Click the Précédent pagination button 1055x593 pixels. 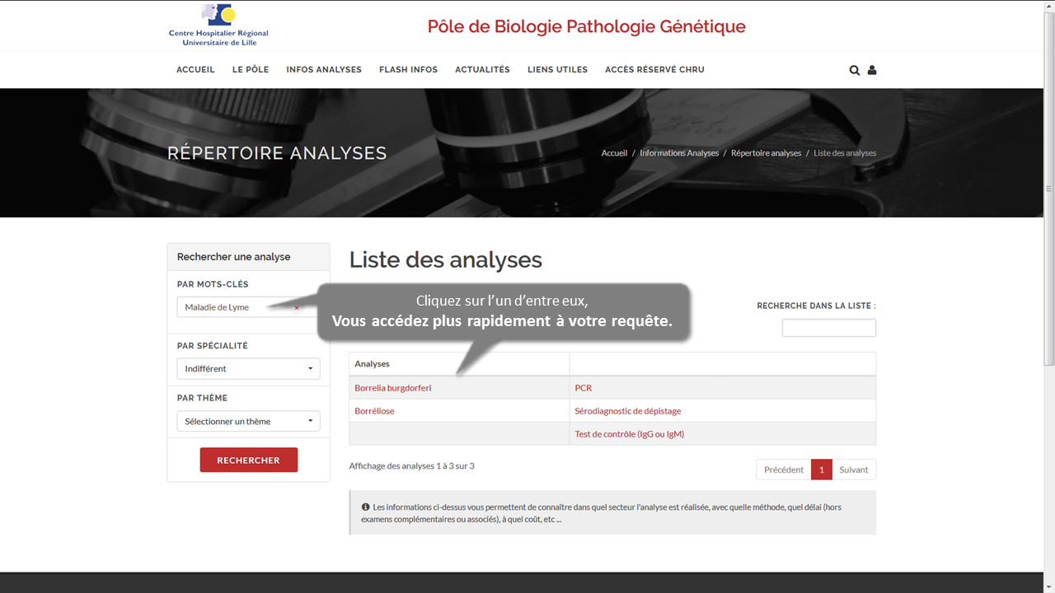point(783,469)
